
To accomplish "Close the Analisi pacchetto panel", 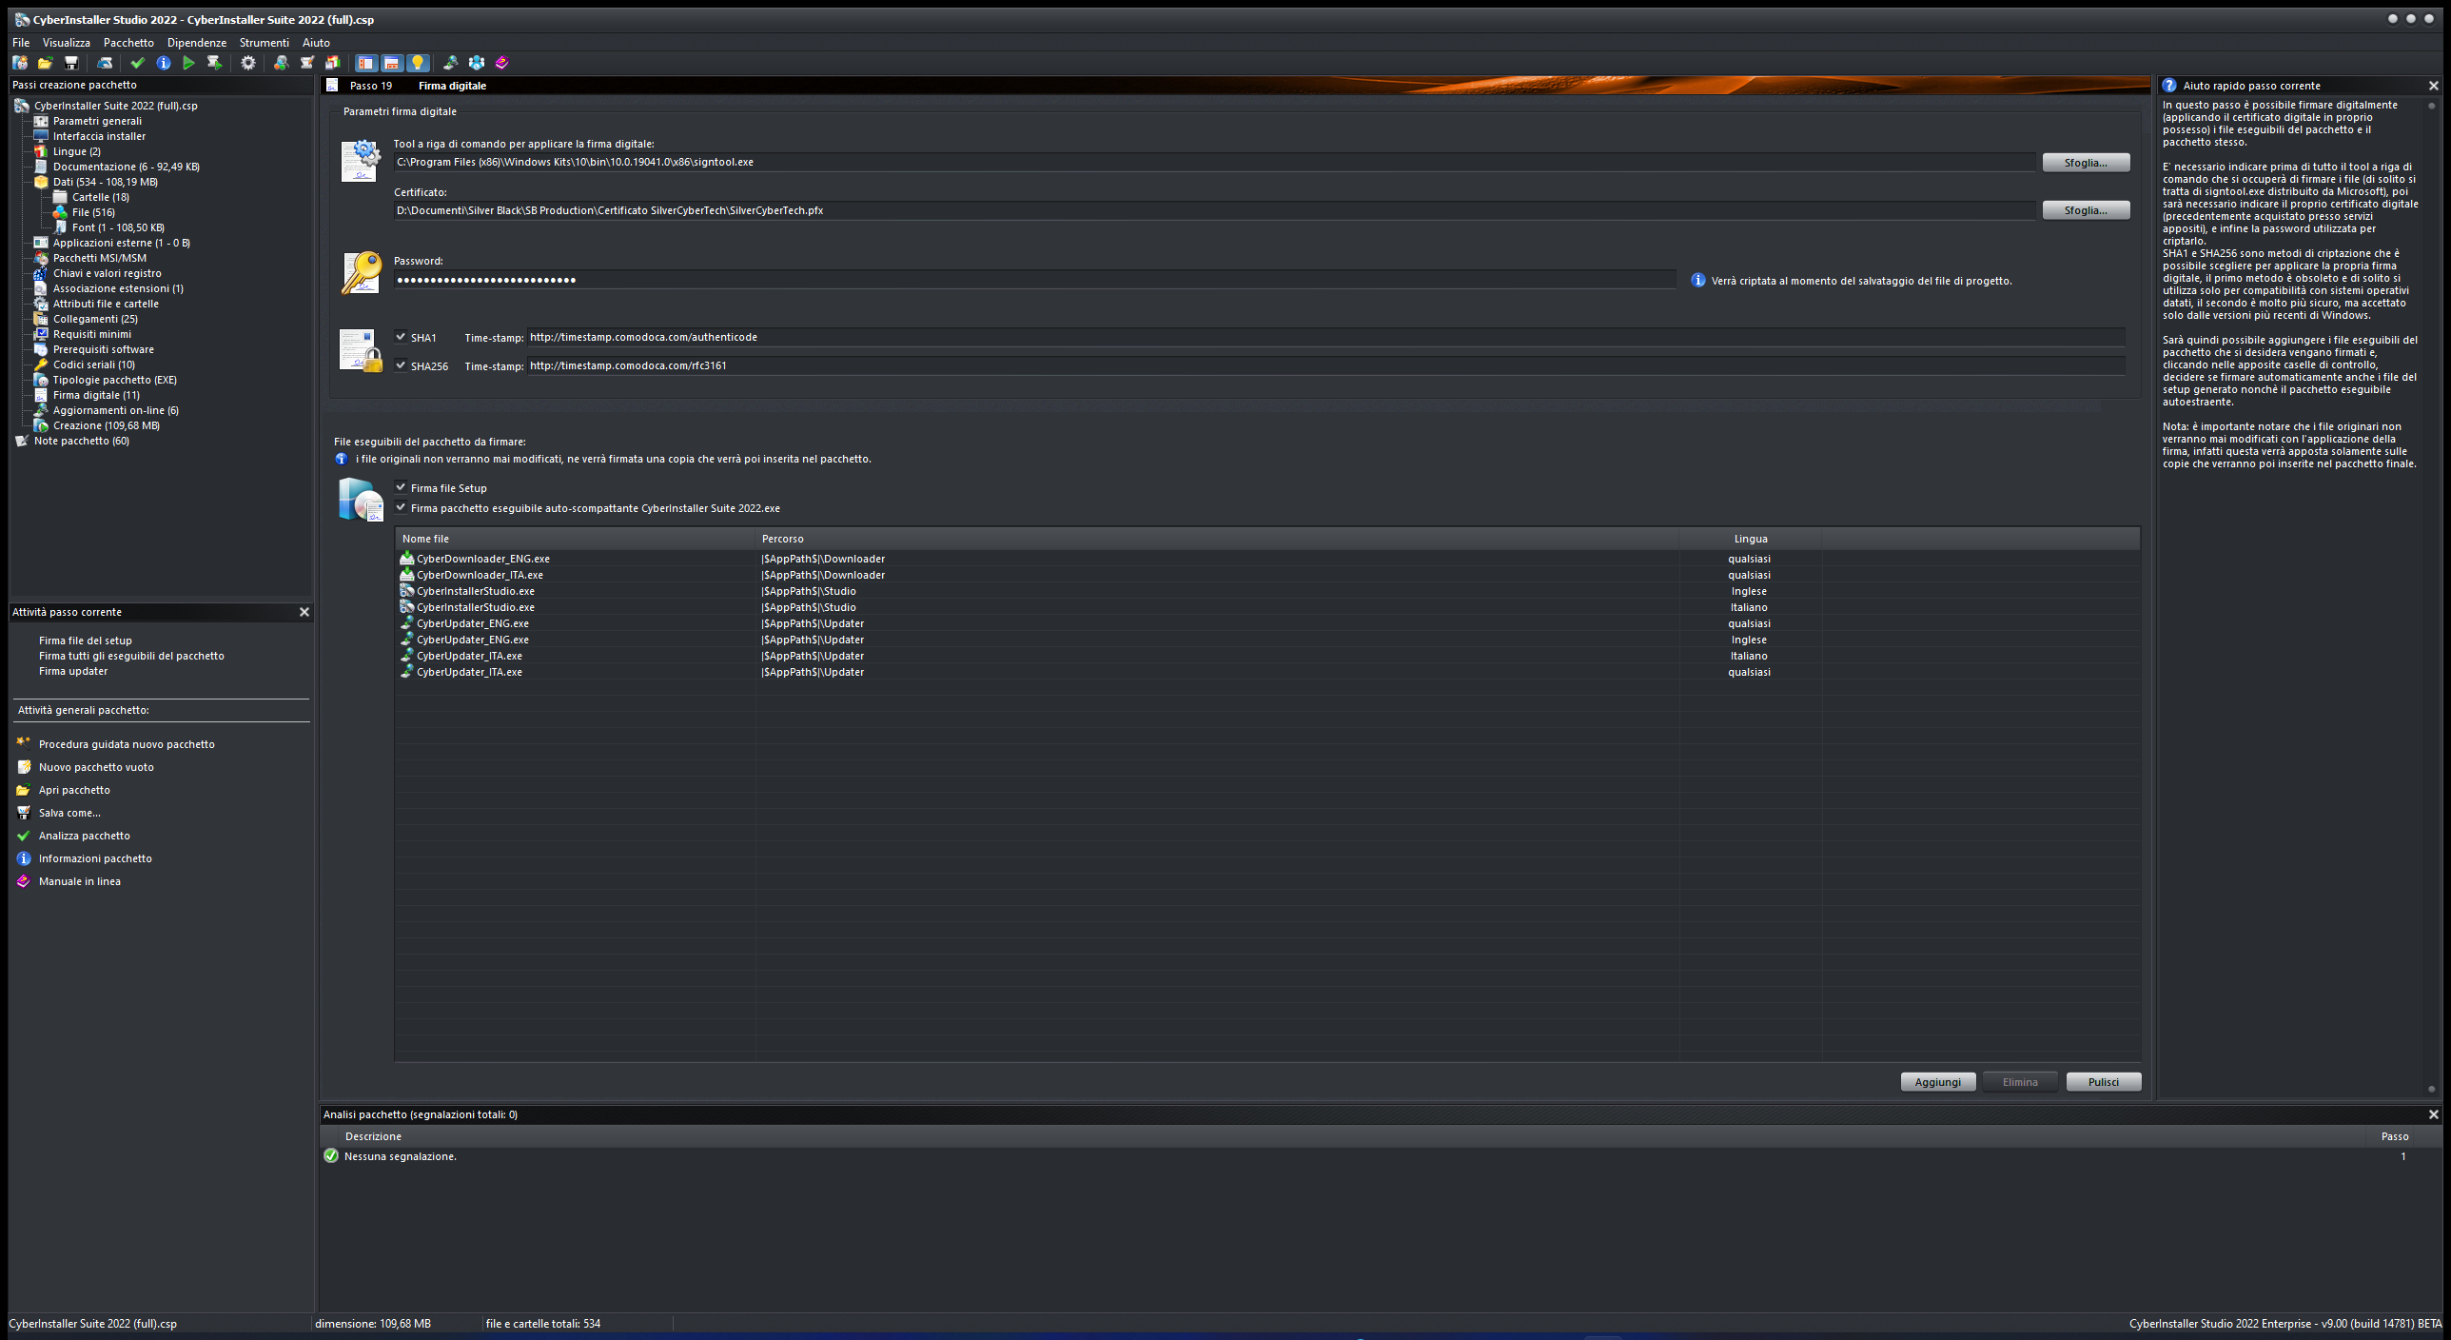I will pos(2433,1114).
